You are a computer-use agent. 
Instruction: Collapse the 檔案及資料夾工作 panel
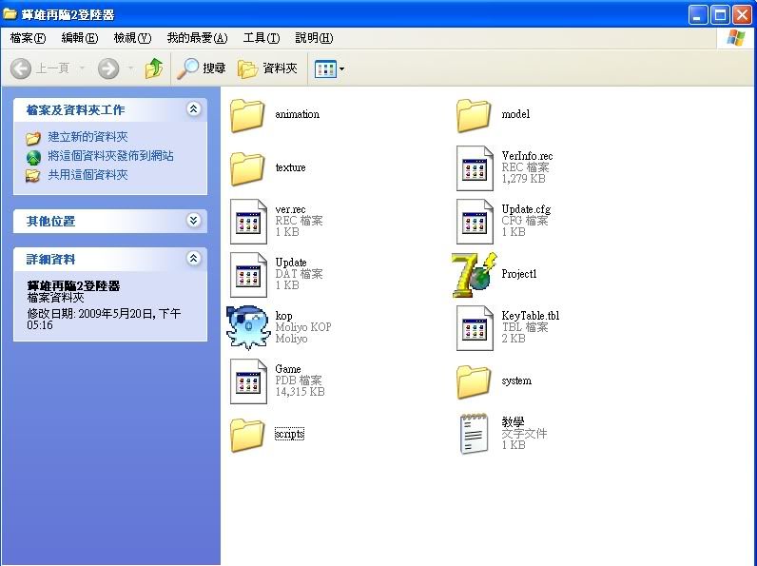pos(194,109)
